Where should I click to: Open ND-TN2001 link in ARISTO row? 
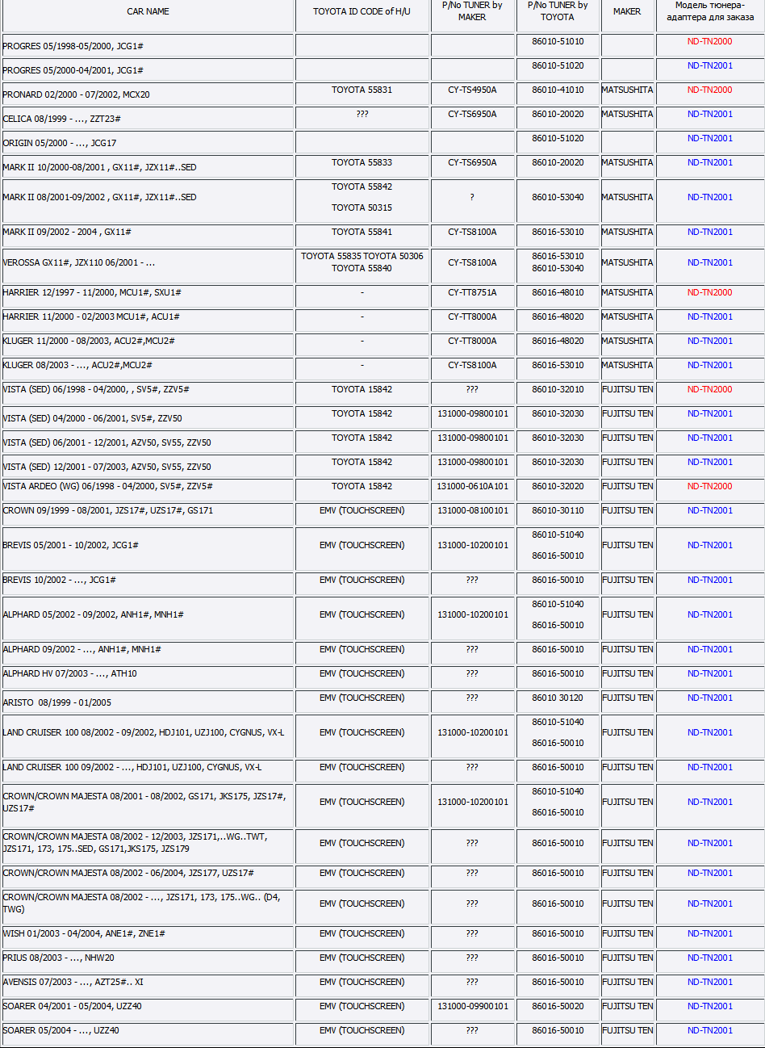point(709,698)
